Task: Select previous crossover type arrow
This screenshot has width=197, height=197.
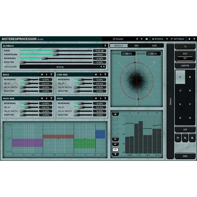Action: (101, 67)
